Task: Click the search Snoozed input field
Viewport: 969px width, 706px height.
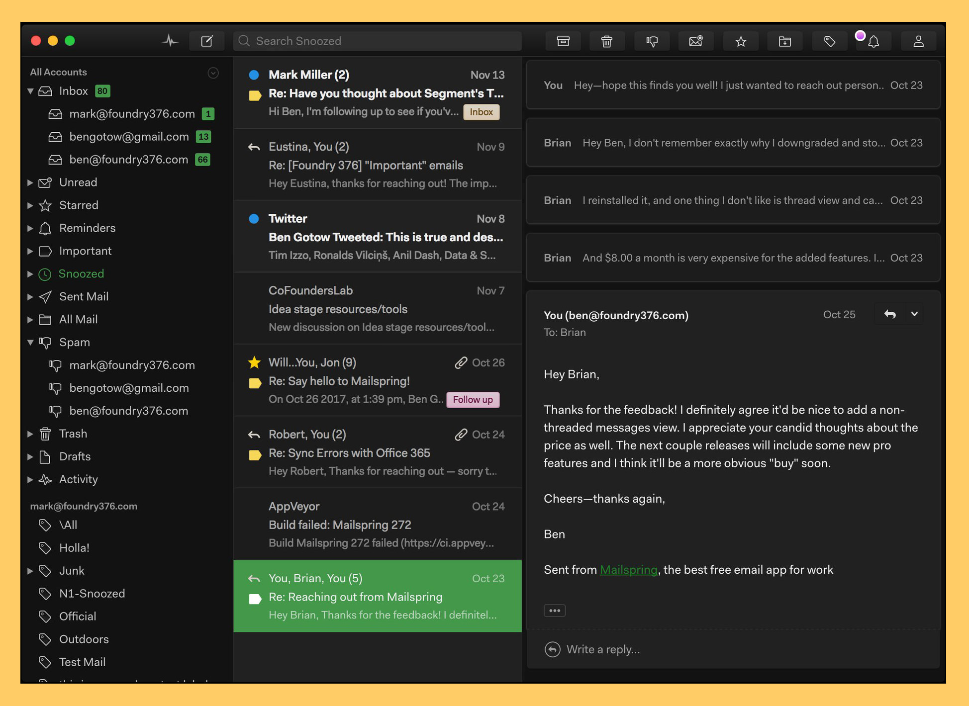Action: click(x=379, y=40)
